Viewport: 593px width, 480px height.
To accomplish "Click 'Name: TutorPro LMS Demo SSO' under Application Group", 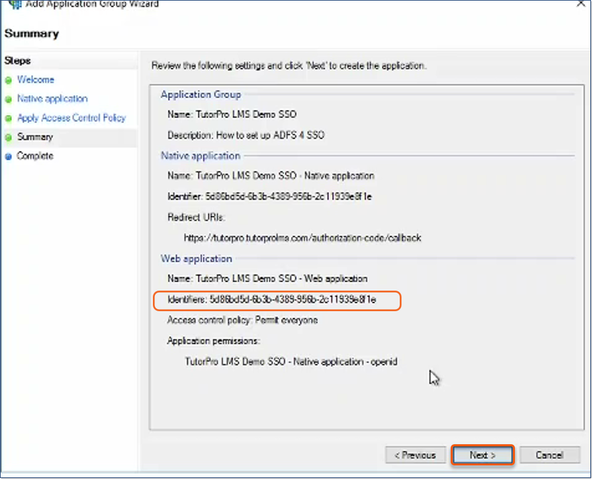I will [x=232, y=115].
